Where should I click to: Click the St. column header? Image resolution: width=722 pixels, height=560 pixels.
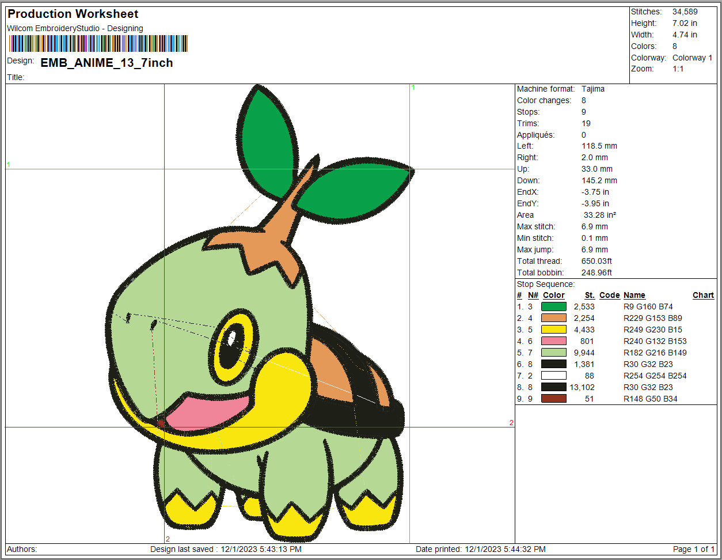[x=589, y=295]
